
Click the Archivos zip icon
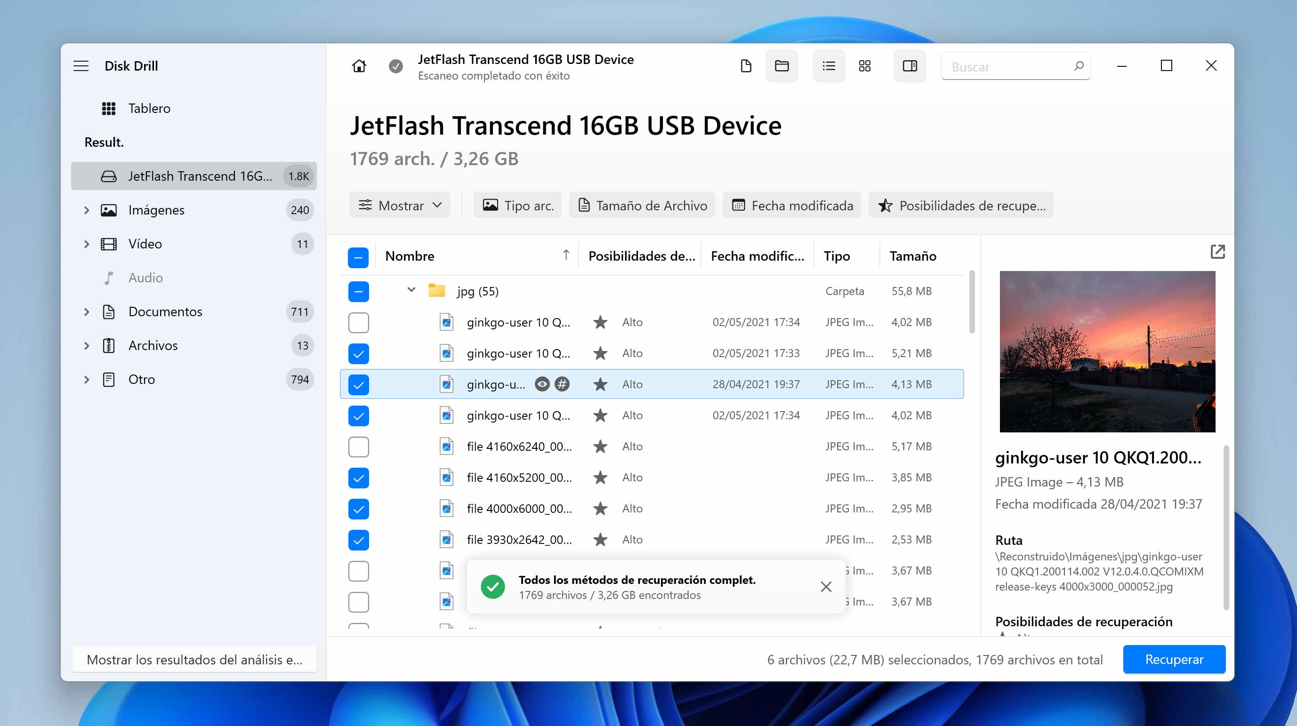(109, 345)
